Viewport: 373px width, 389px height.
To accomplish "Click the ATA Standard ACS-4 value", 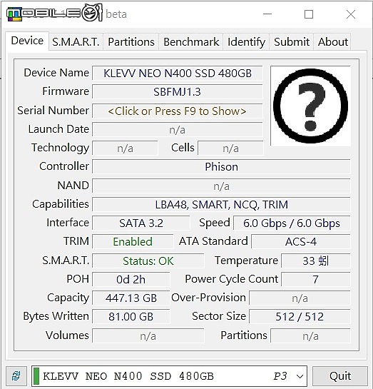I will pyautogui.click(x=301, y=242).
